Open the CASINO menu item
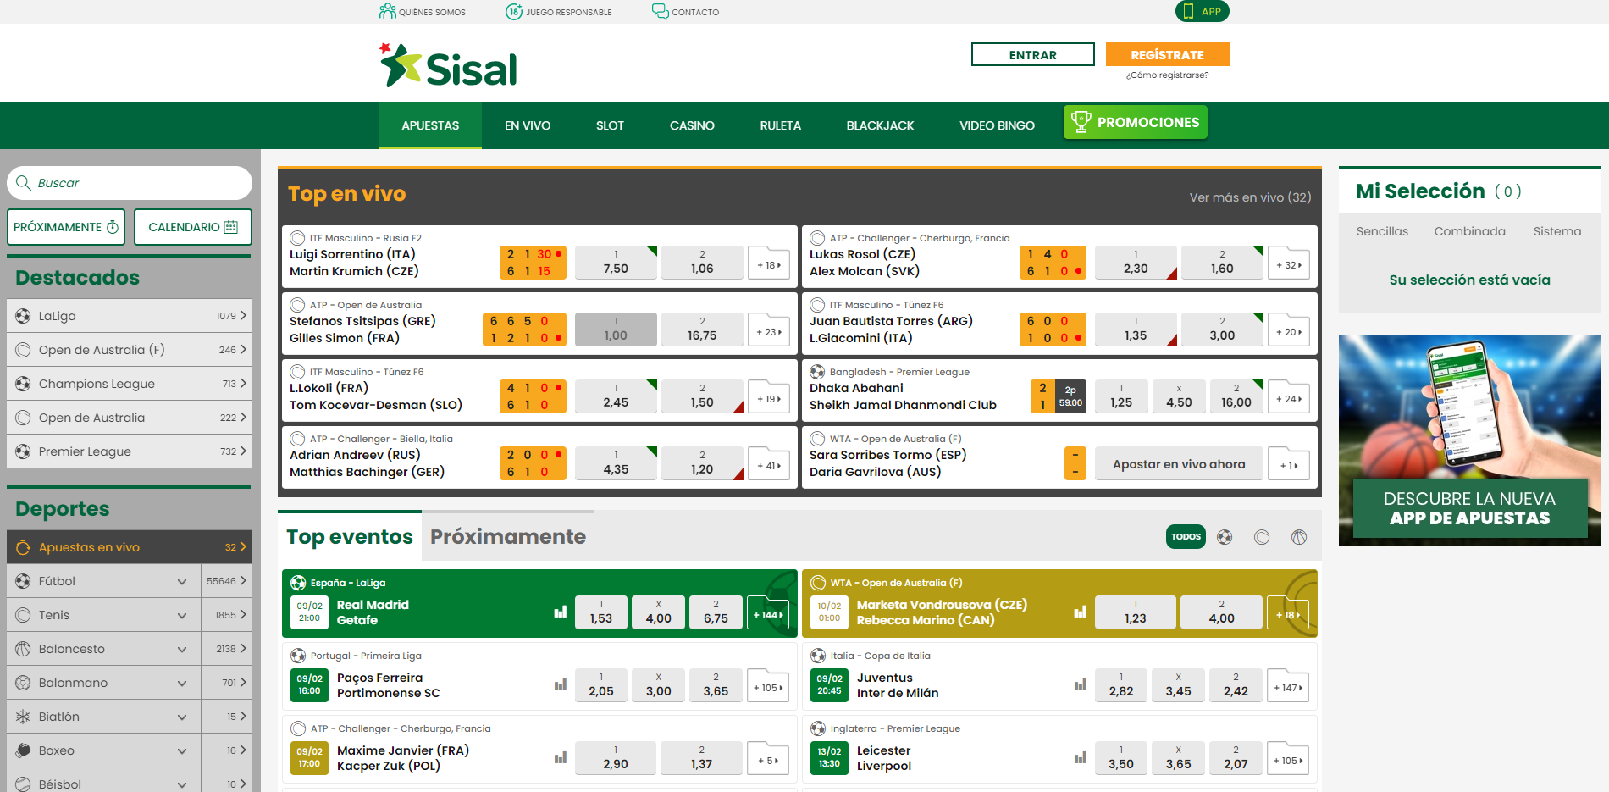 pyautogui.click(x=692, y=125)
